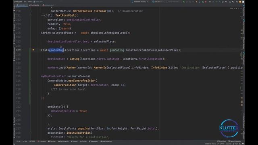
Task: Click CameraPosition on line 217
Action: 65,85
